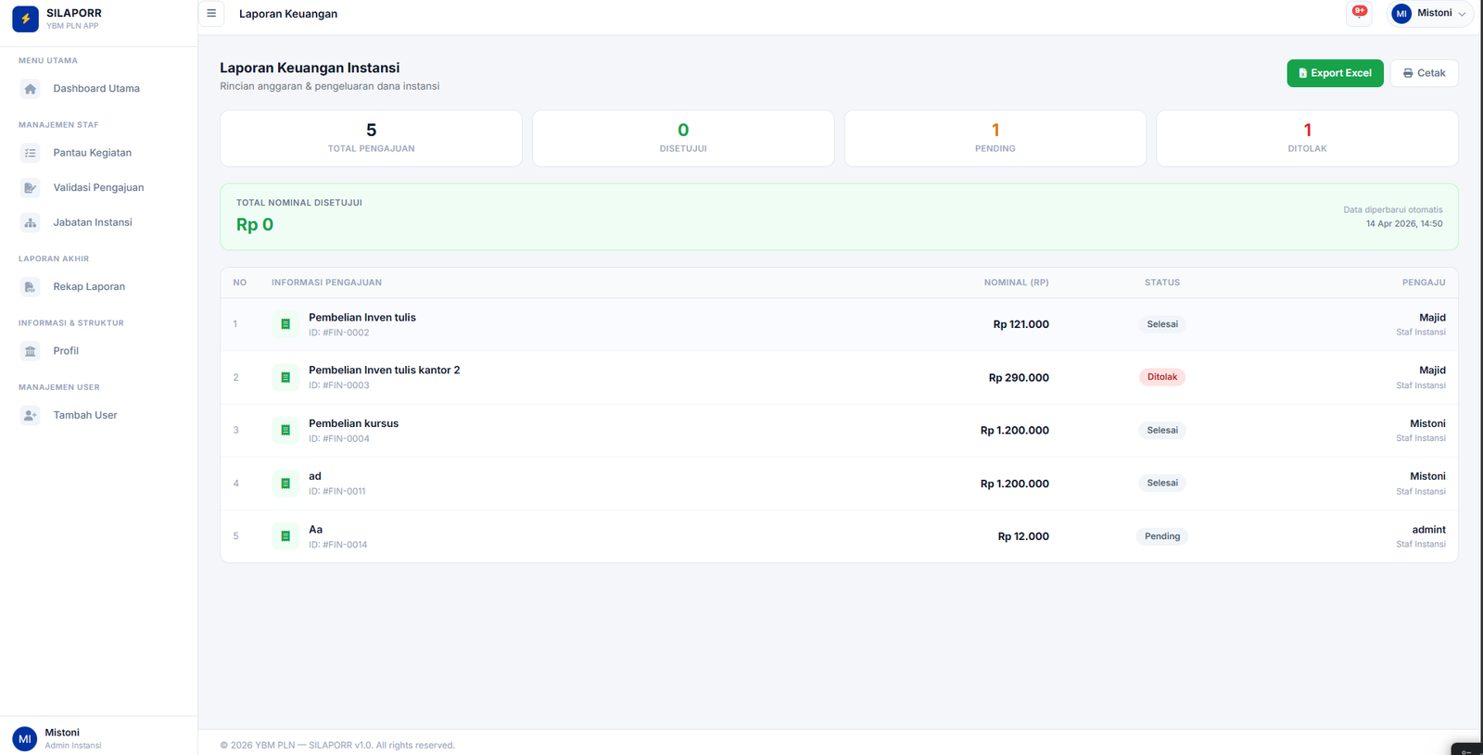Image resolution: width=1483 pixels, height=755 pixels.
Task: Click the Tambah User person icon
Action: point(31,415)
